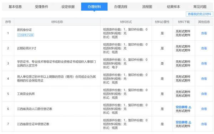Click 查看 link for 劳动合同 row
The height and width of the screenshot is (134, 214).
tap(204, 79)
